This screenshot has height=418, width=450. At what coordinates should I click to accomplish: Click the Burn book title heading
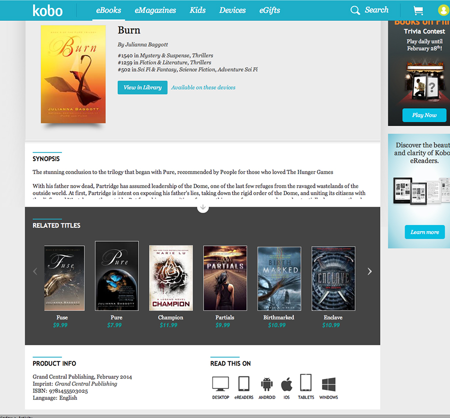(129, 30)
